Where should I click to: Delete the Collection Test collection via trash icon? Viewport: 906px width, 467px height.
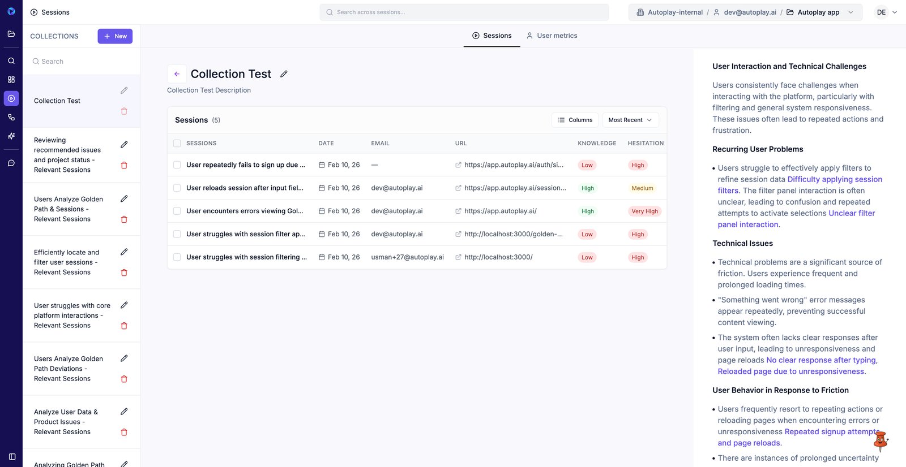[x=124, y=111]
